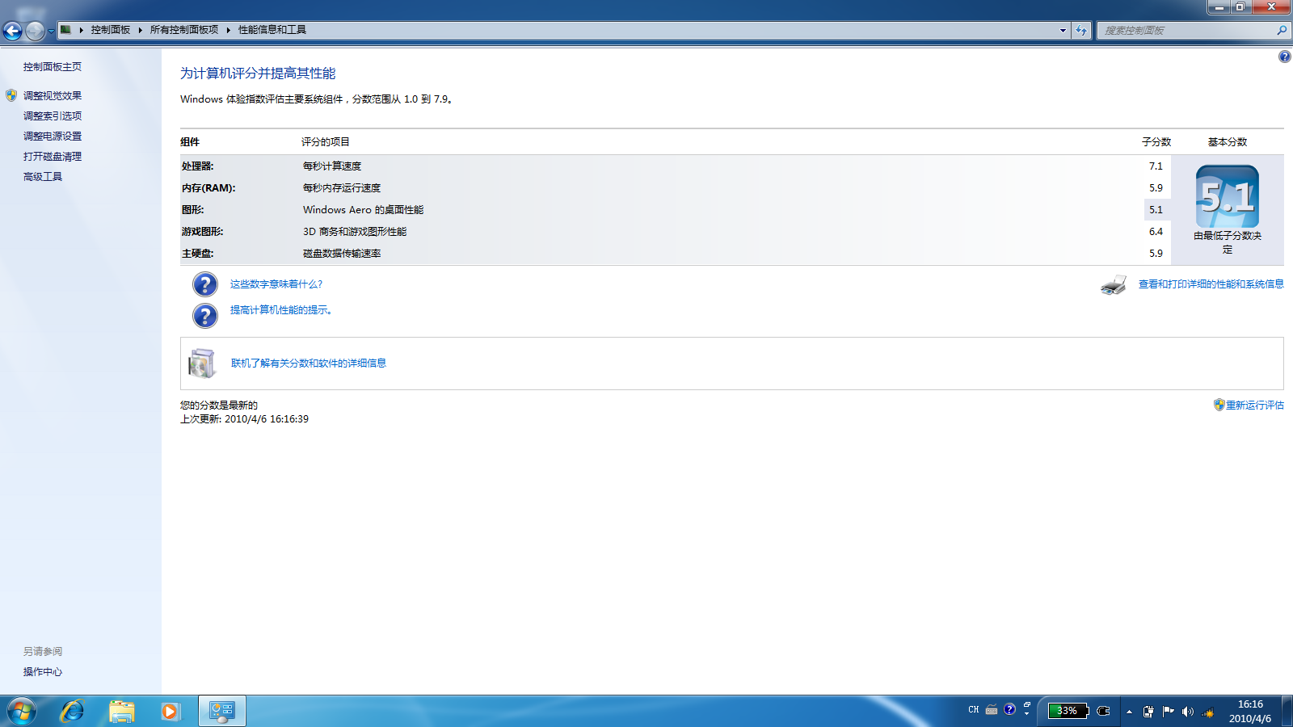Screen dimensions: 1293x727
Task: Click the CH language indicator
Action: tap(974, 710)
